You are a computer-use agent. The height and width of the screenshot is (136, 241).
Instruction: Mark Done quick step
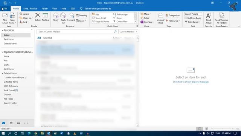117,18
